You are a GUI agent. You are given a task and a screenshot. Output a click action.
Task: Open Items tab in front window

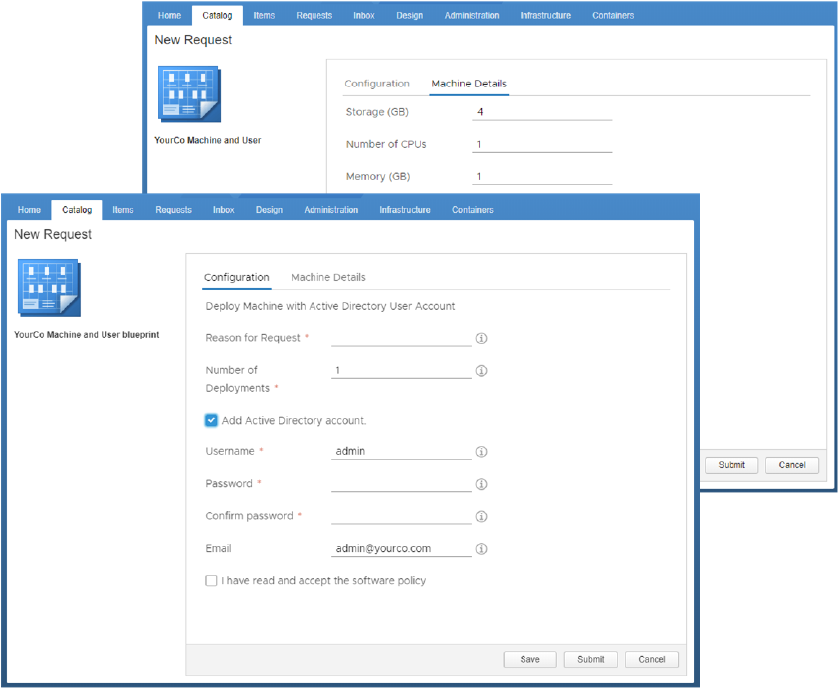tap(123, 210)
